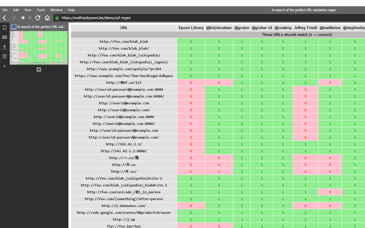Click Jeffrey Friedl result for http://☺.damowmow.com/
This screenshot has height=228, width=365.
click(x=305, y=206)
